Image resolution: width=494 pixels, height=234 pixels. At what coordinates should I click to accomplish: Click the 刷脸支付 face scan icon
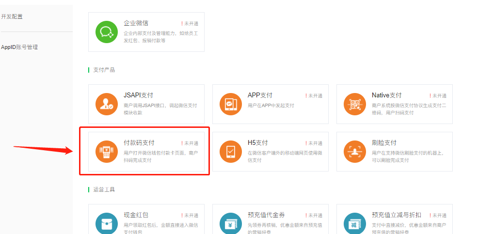(355, 152)
